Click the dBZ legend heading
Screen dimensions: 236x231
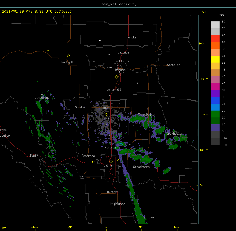[222, 15]
